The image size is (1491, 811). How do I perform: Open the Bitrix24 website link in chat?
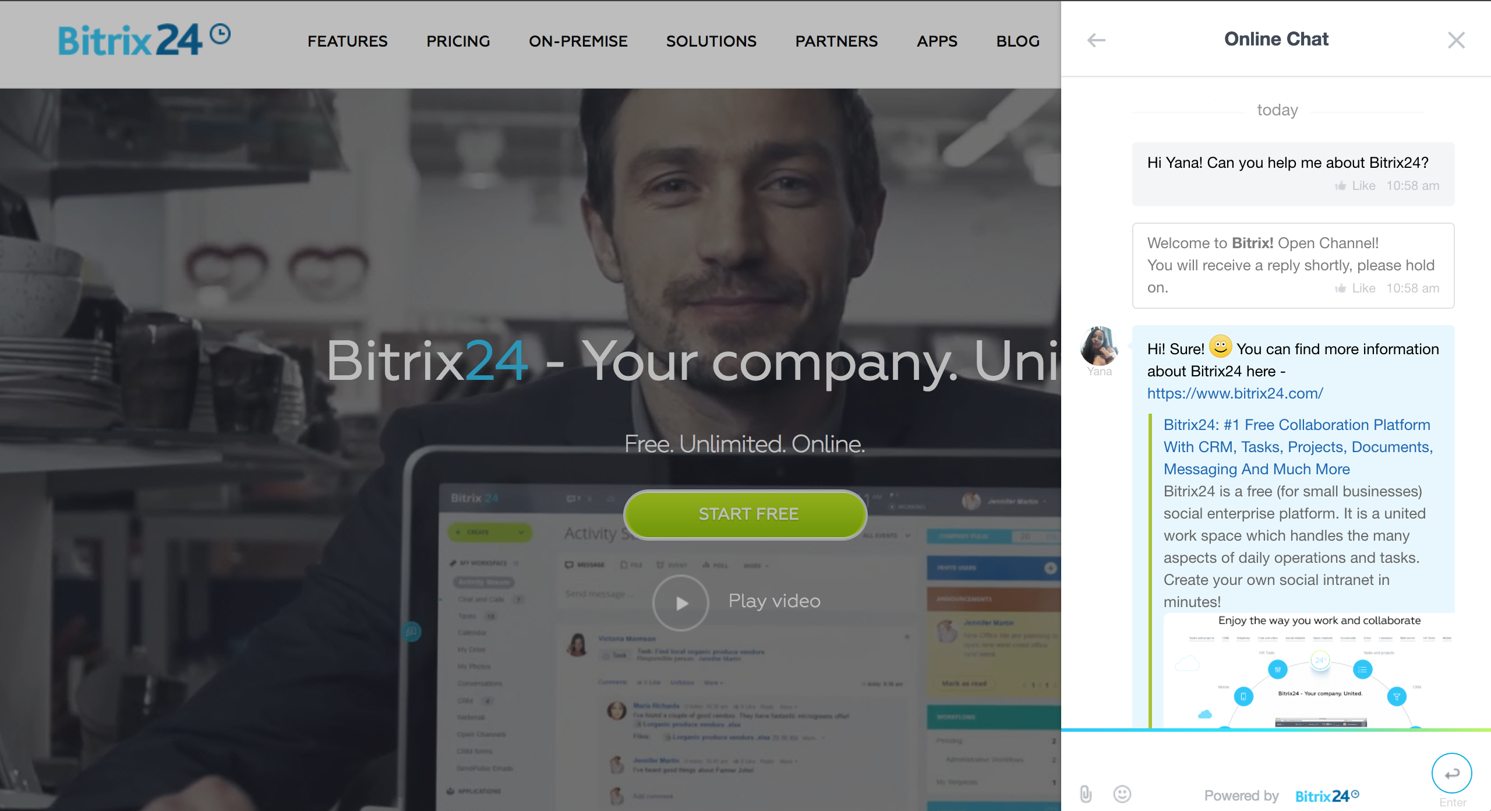click(x=1235, y=393)
